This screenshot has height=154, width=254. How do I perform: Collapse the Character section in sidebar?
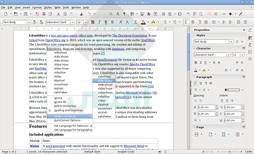point(194,48)
